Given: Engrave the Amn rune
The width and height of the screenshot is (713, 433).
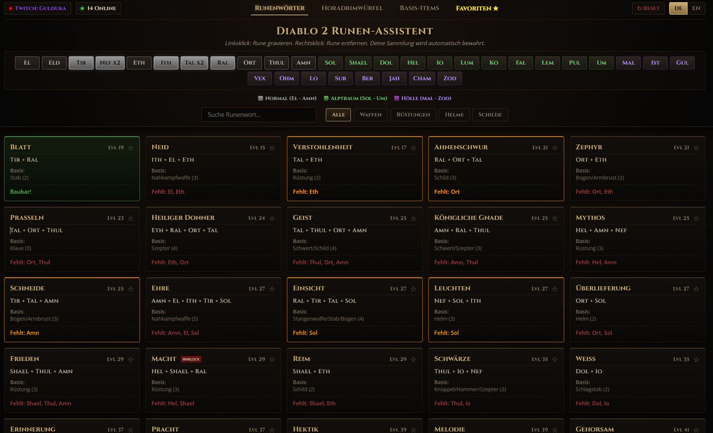Looking at the screenshot, I should pyautogui.click(x=304, y=62).
